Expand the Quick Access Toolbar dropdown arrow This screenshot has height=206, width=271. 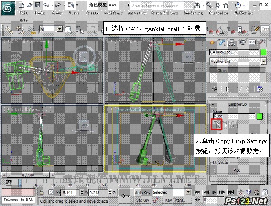tap(77, 5)
